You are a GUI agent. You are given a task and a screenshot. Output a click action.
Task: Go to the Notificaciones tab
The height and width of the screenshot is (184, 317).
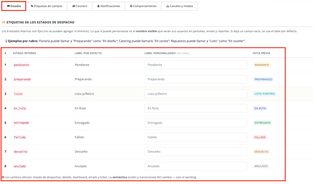108,6
